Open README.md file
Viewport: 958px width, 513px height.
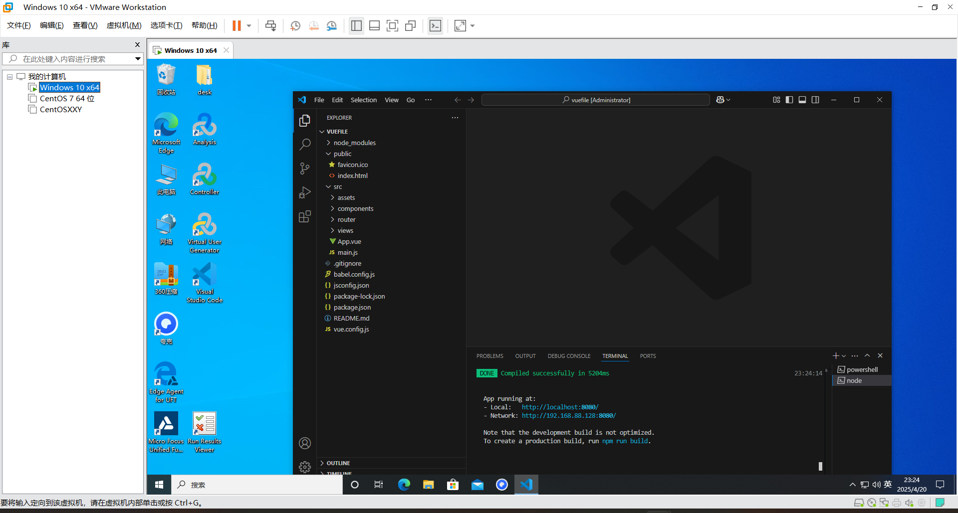click(391, 318)
